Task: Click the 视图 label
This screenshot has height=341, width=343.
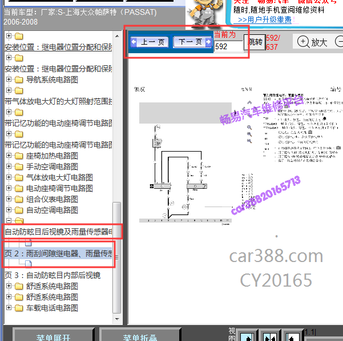Action: [x=232, y=334]
